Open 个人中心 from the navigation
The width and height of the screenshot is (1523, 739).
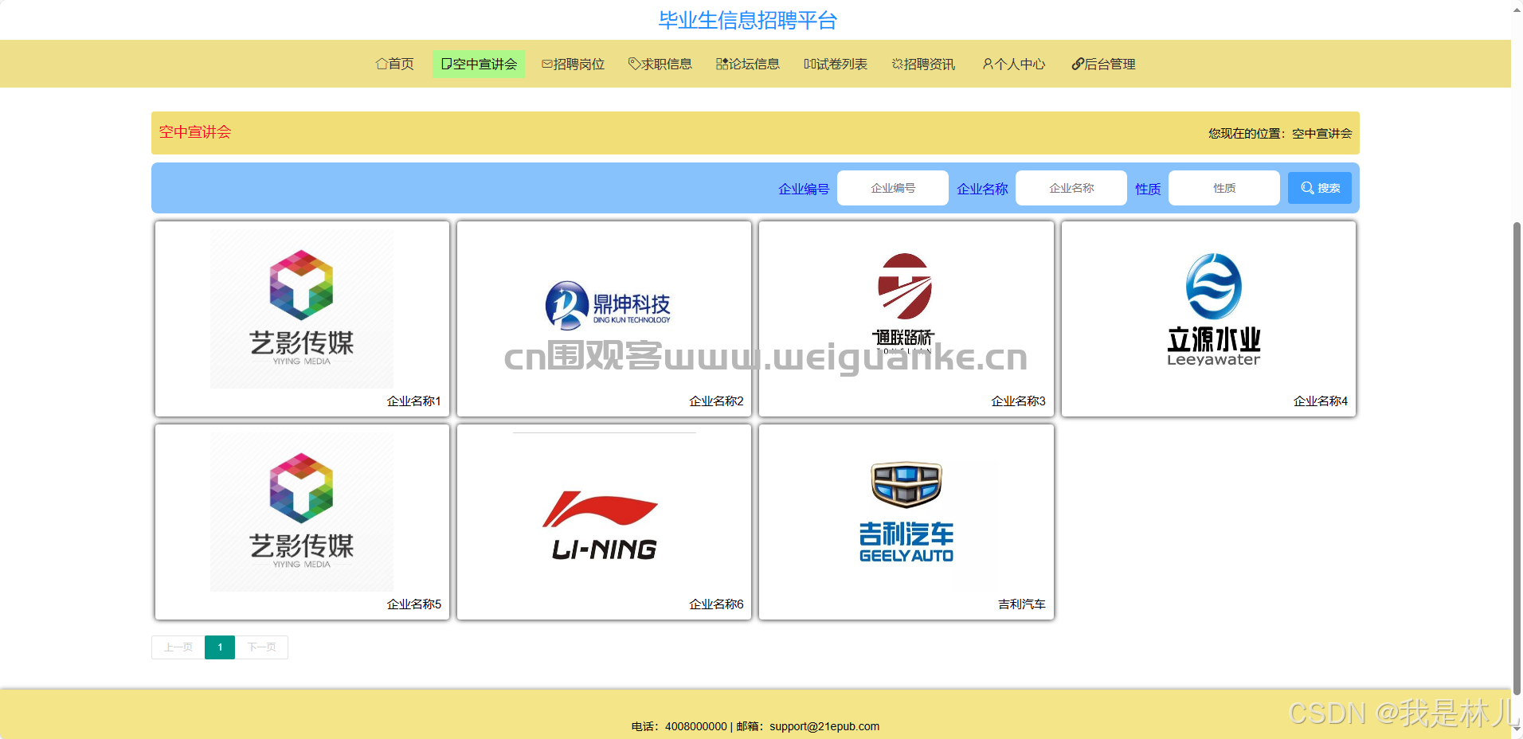pyautogui.click(x=1014, y=64)
